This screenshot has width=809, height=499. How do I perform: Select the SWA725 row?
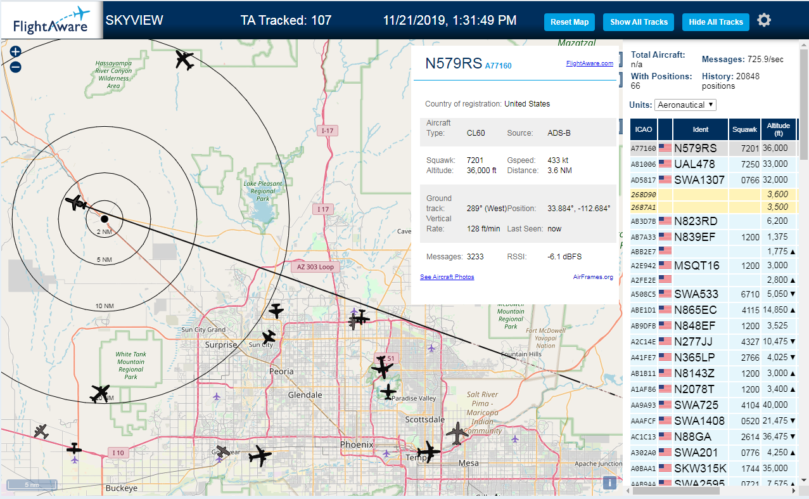click(x=713, y=405)
